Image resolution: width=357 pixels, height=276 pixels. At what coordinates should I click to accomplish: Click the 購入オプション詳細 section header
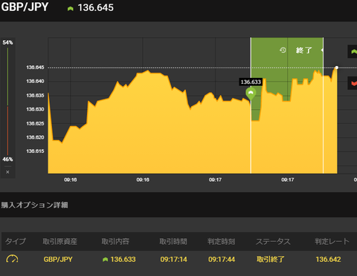34,205
